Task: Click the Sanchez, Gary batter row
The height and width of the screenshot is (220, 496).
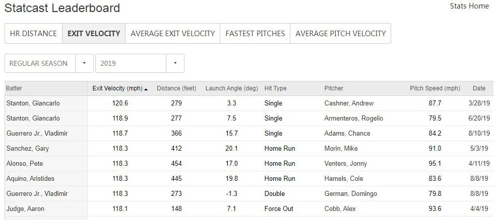Action: pyautogui.click(x=28, y=149)
